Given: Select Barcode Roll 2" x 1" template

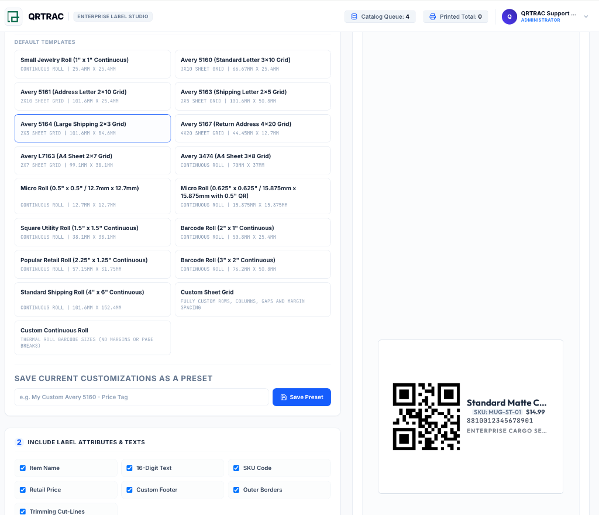Looking at the screenshot, I should point(253,232).
